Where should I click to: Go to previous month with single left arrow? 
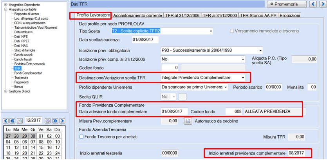pos(6,120)
